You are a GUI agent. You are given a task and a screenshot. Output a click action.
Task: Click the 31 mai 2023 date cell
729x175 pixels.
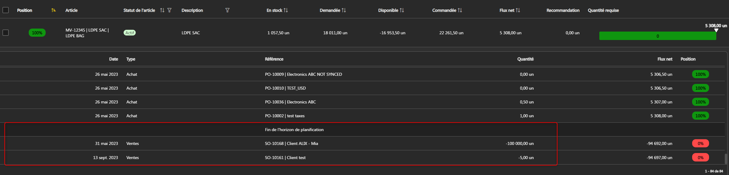pyautogui.click(x=106, y=143)
